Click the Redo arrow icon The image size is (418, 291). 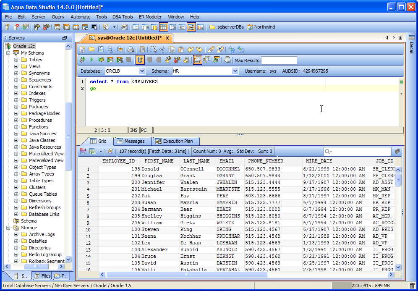[199, 50]
